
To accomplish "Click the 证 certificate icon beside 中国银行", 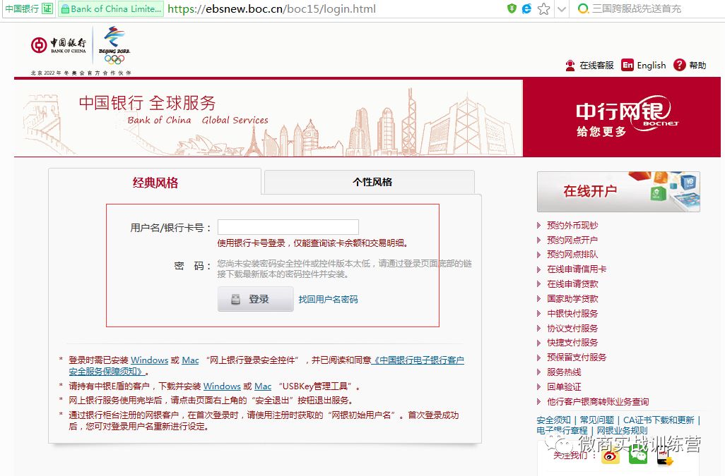I will click(x=47, y=8).
